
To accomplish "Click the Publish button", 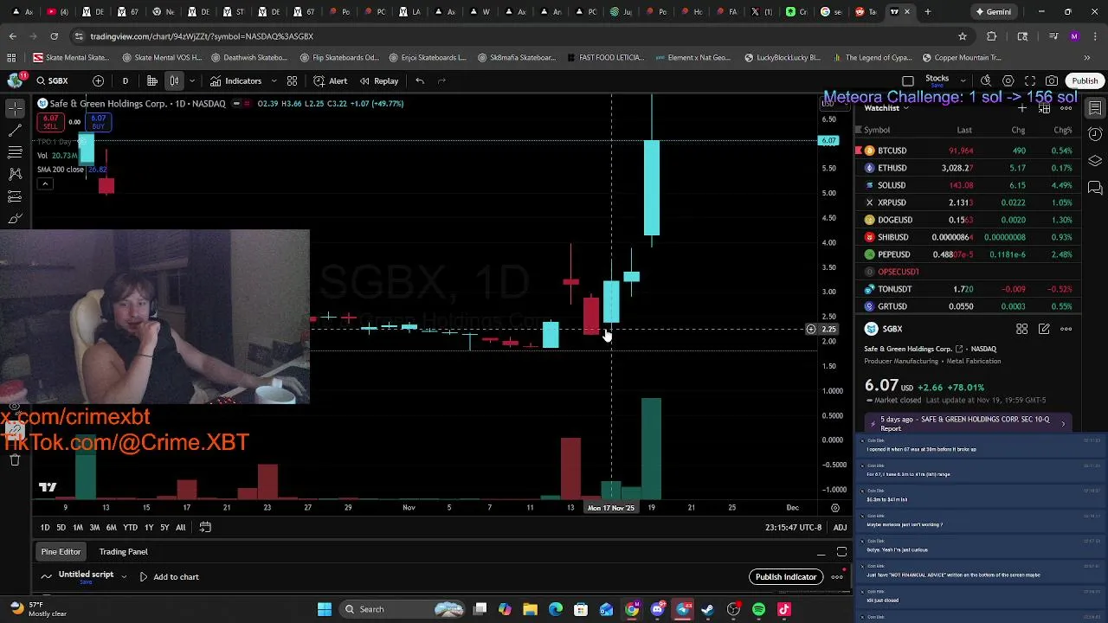I will [1085, 80].
